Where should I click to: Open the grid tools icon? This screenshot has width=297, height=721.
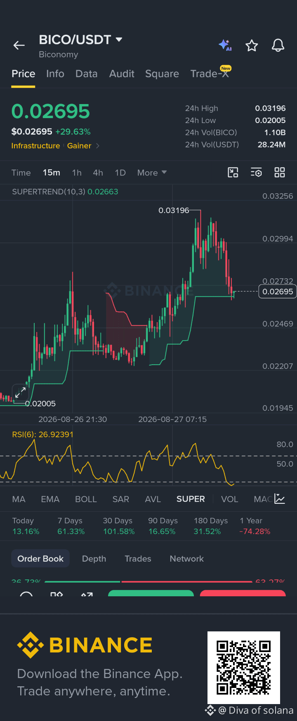coord(280,173)
